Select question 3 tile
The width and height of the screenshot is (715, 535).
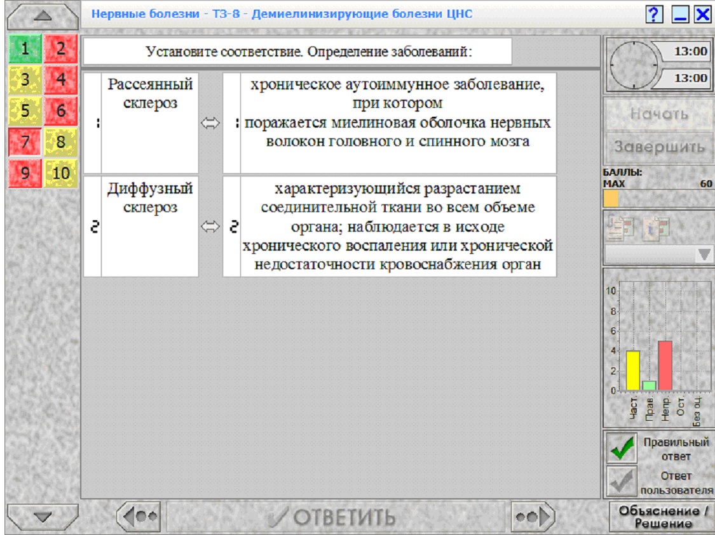point(25,80)
